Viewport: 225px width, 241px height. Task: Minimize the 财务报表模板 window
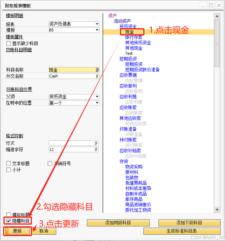pyautogui.click(x=203, y=6)
